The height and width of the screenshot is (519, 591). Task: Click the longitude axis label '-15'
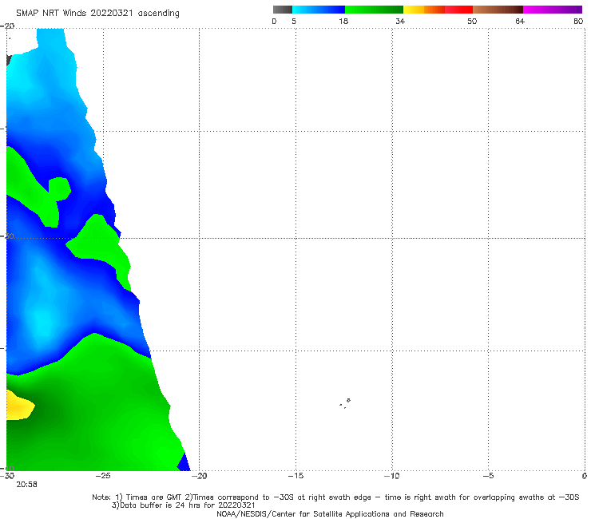click(295, 476)
